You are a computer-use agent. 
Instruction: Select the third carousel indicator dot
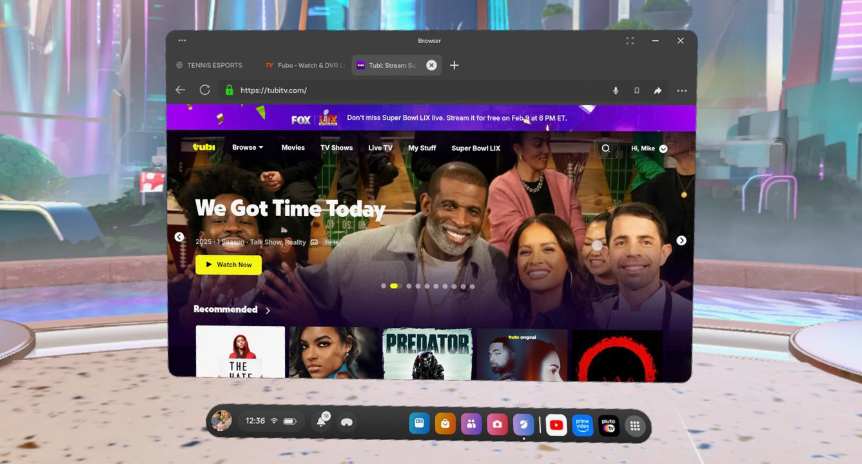(409, 286)
